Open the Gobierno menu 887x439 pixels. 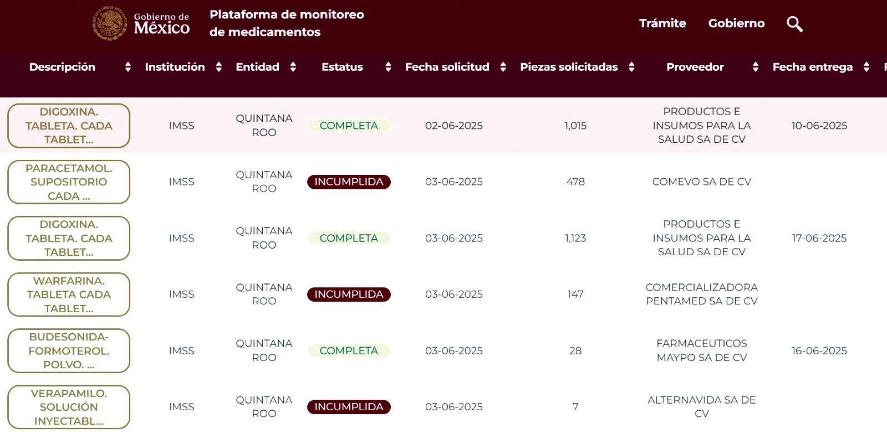tap(736, 23)
